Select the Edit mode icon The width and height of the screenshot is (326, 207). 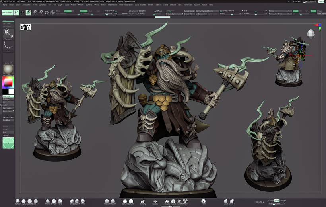coord(17,13)
